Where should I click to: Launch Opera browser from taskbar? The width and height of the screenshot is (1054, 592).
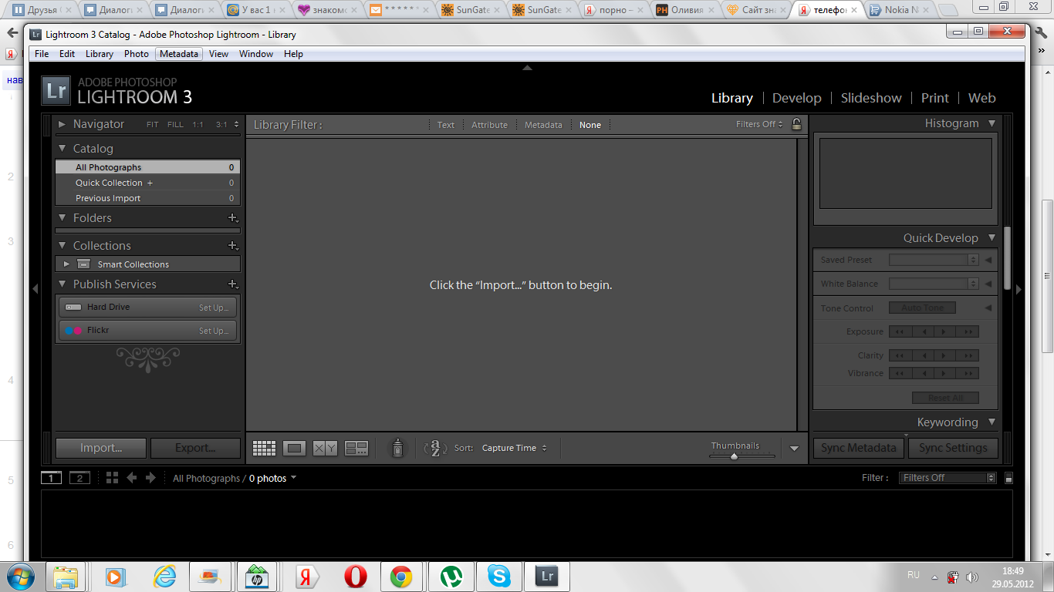pyautogui.click(x=356, y=576)
